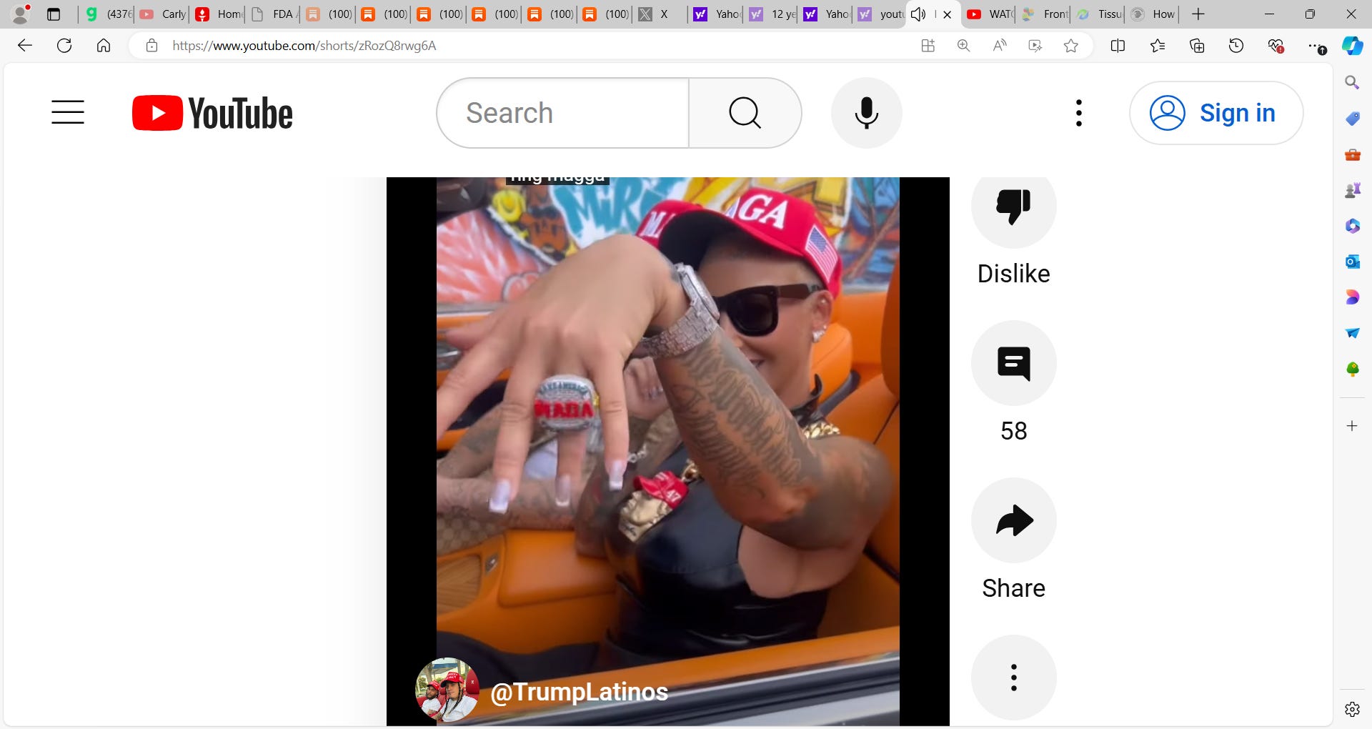1372x729 pixels.
Task: Close the current YouTube tab
Action: click(948, 14)
